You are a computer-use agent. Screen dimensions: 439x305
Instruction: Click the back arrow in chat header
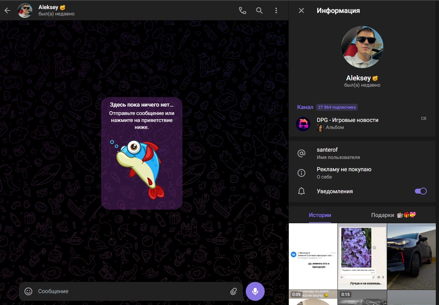click(x=7, y=10)
